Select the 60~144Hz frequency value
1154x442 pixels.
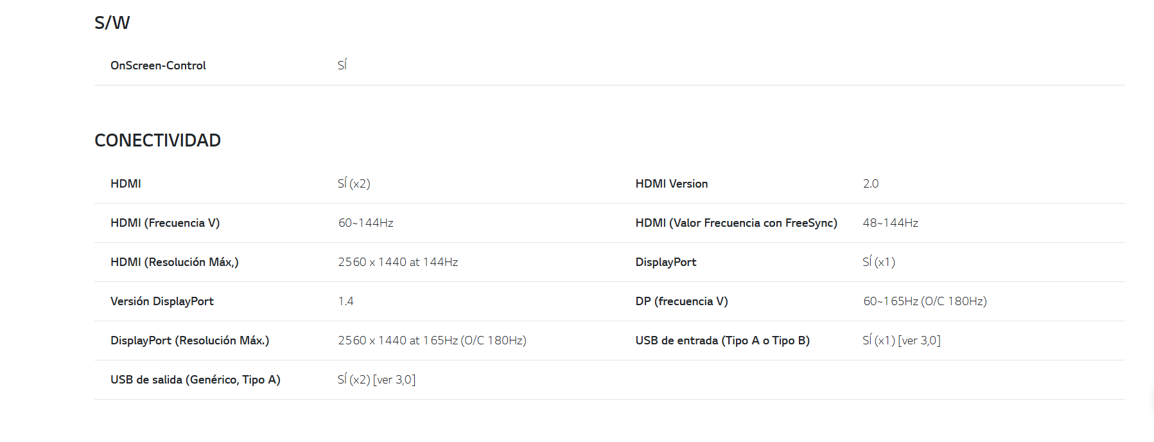point(366,223)
